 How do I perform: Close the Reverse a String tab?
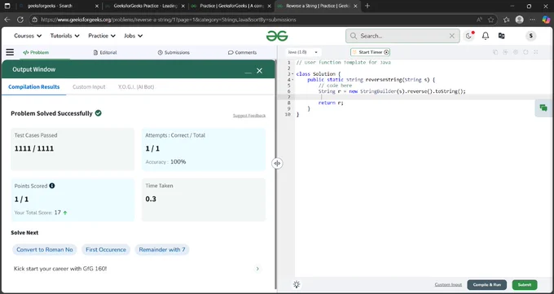[356, 6]
